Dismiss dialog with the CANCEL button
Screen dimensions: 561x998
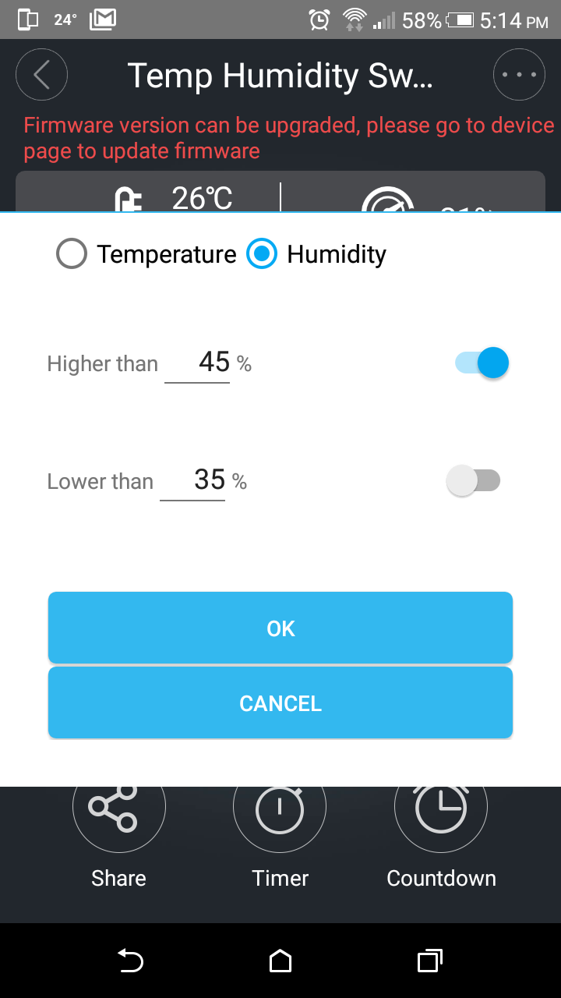coord(280,702)
